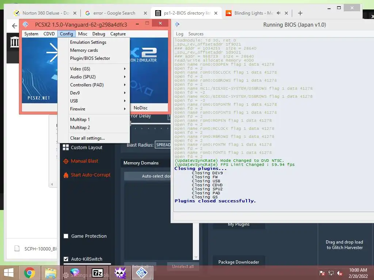The width and height of the screenshot is (374, 280).
Task: Open the purple cat app in taskbar
Action: (120, 273)
